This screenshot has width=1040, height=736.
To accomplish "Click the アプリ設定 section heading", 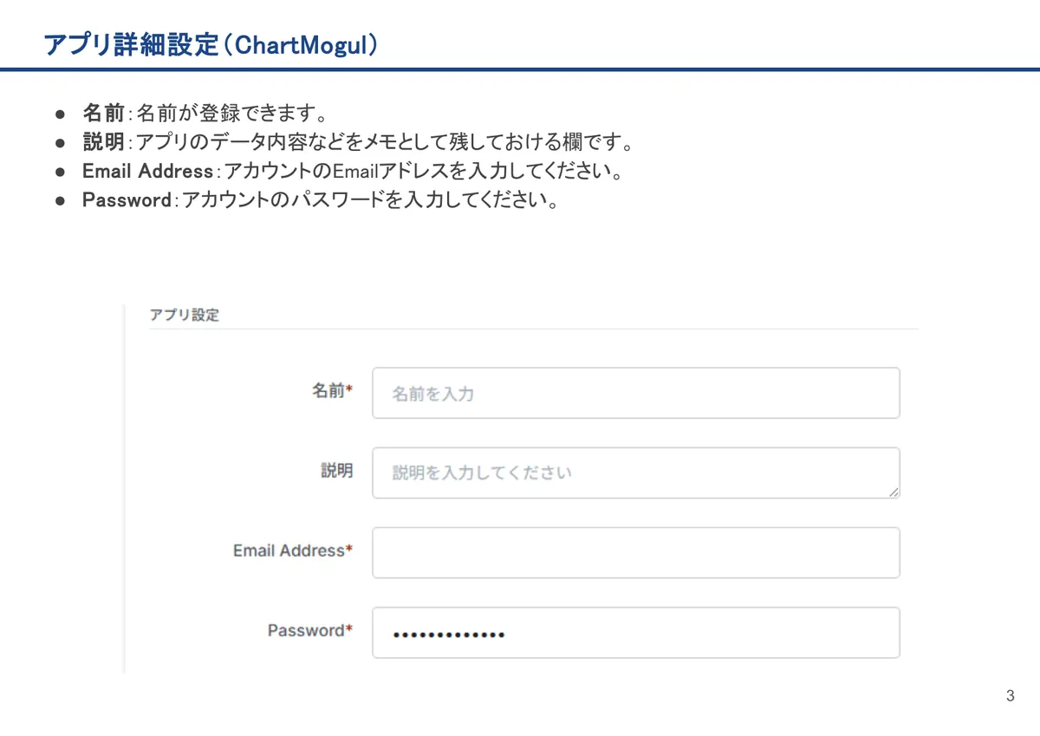I will coord(185,315).
